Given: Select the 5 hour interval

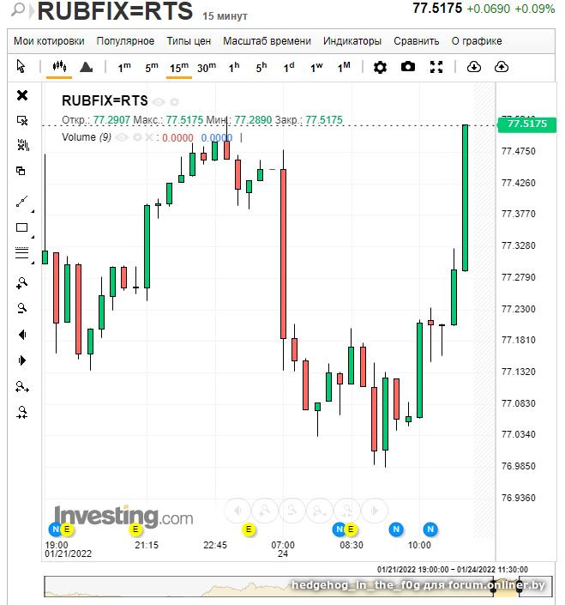Looking at the screenshot, I should (261, 68).
